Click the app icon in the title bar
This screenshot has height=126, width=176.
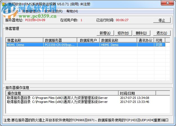[4, 4]
